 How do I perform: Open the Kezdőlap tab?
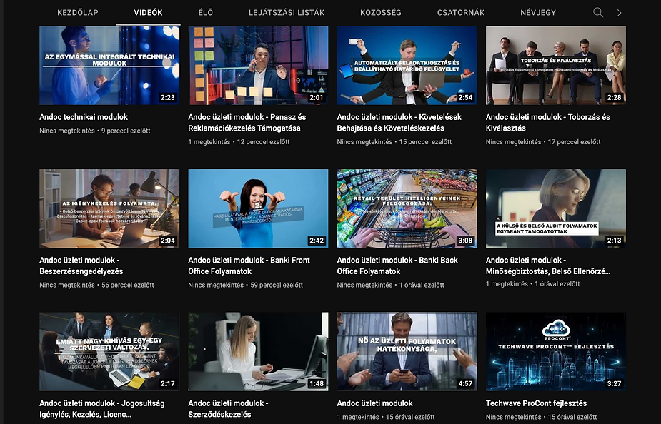click(x=77, y=13)
